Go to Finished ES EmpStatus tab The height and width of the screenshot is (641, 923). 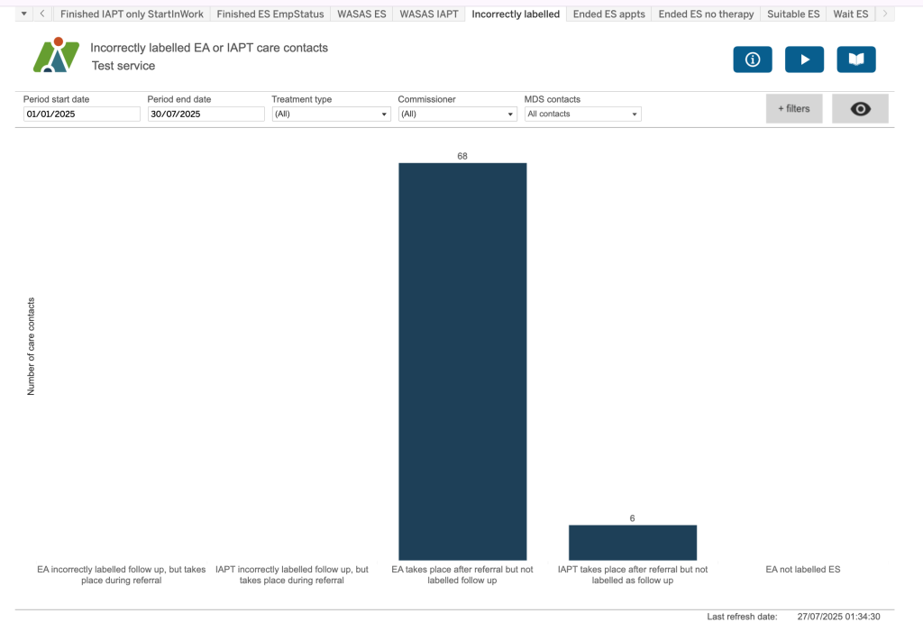click(270, 14)
